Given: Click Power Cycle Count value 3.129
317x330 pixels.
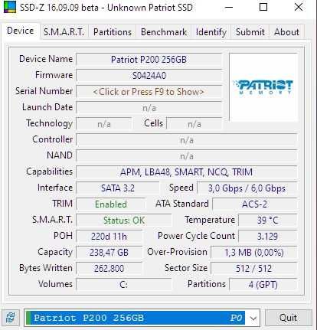Looking at the screenshot, I should (268, 237).
